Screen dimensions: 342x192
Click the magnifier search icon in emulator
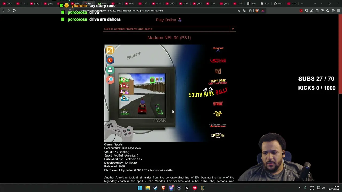pos(110,80)
